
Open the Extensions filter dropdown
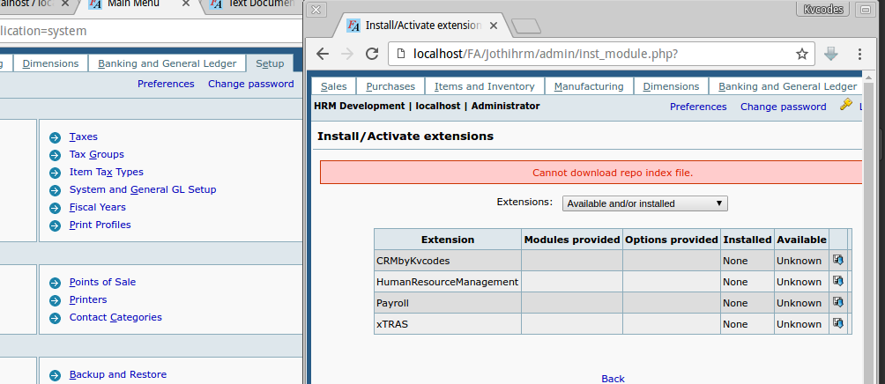[644, 203]
